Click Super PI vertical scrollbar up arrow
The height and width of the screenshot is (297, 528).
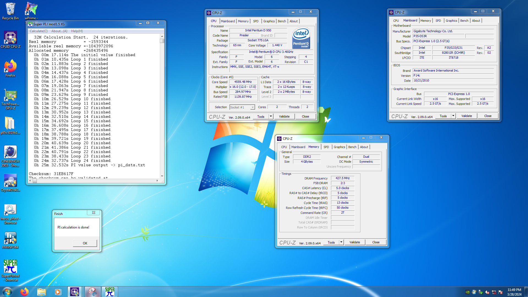162,36
